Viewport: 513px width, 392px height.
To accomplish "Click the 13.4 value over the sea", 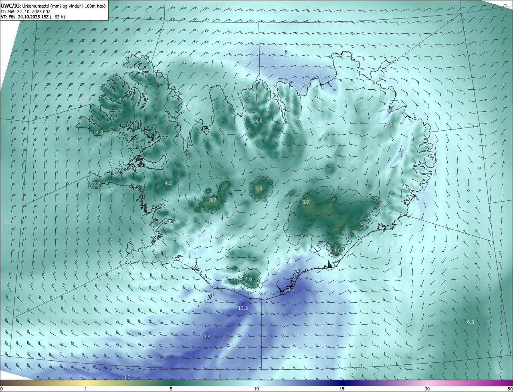I will point(206,336).
